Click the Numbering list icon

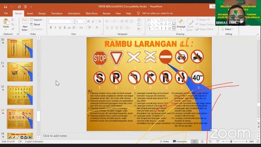tap(115, 21)
